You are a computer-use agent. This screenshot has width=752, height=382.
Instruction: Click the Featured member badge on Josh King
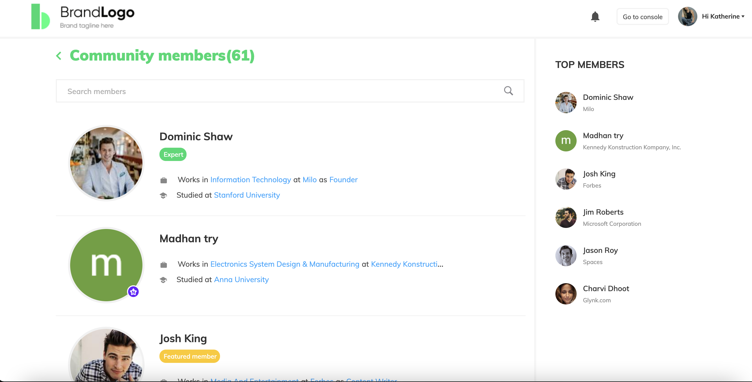pos(190,356)
